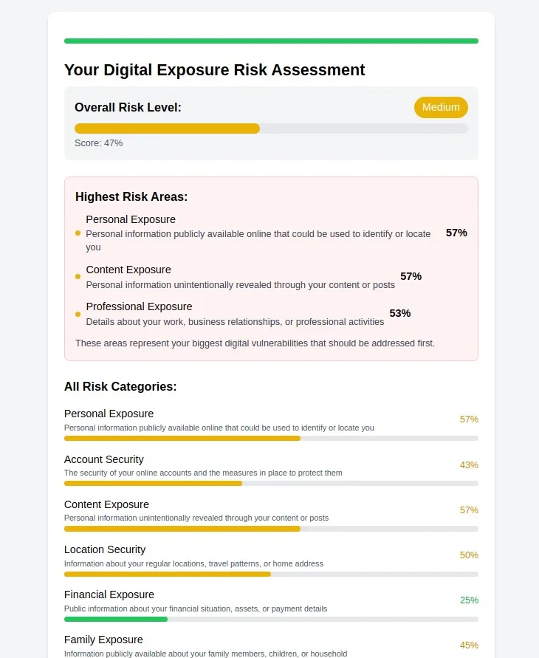Click the yellow bullet beside Content Exposure

78,276
